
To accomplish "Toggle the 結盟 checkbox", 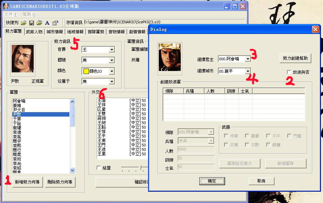I will pyautogui.click(x=99, y=168).
